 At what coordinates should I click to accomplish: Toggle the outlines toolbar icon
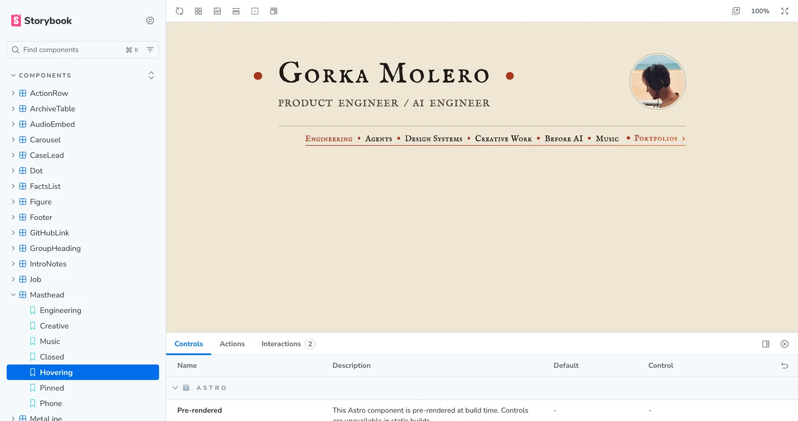pyautogui.click(x=255, y=11)
